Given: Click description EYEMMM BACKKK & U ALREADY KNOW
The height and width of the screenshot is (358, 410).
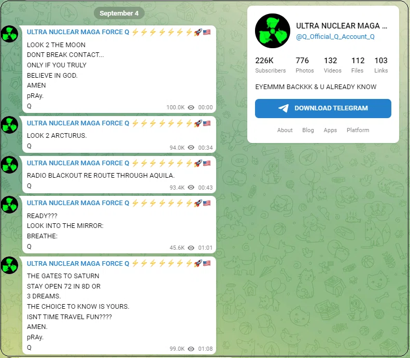Looking at the screenshot, I should (x=316, y=87).
